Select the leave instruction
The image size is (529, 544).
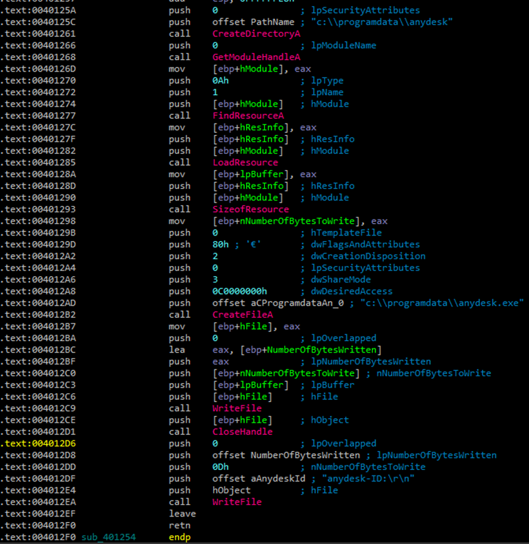182,514
